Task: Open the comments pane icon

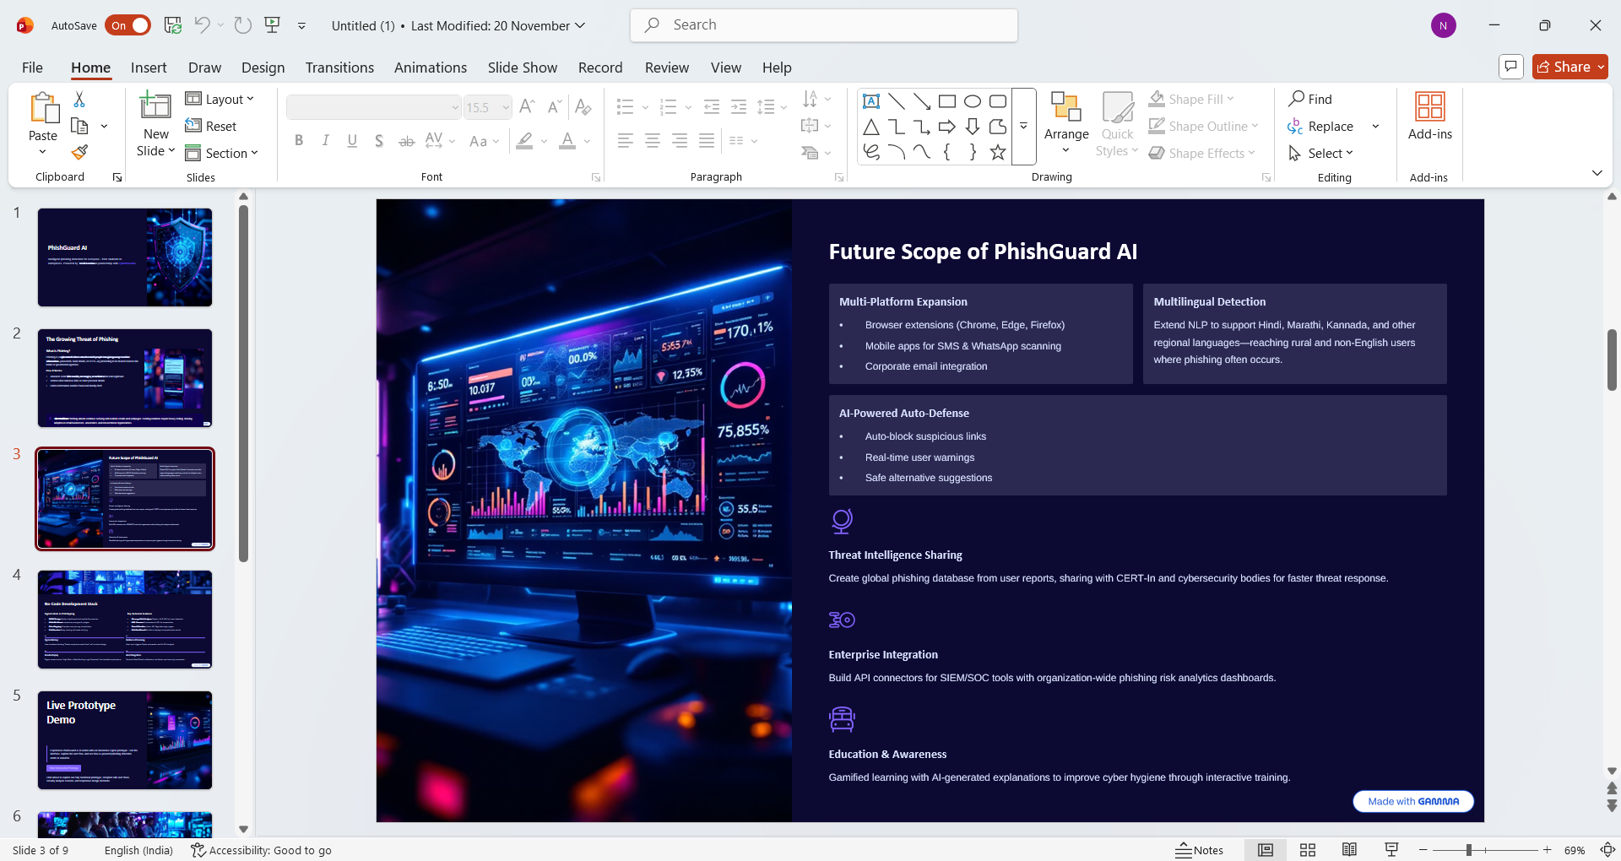Action: (x=1510, y=67)
